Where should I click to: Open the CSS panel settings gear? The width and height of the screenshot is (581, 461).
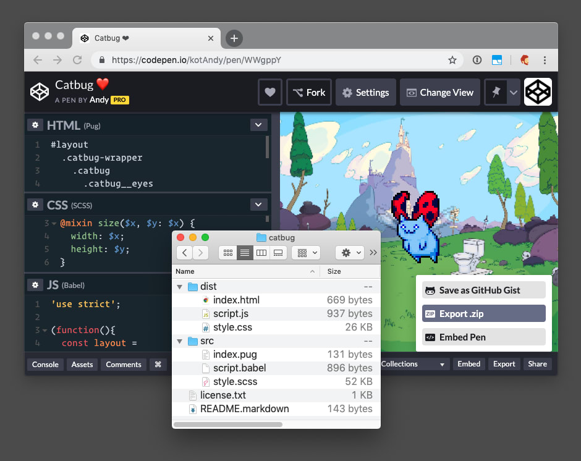coord(35,204)
